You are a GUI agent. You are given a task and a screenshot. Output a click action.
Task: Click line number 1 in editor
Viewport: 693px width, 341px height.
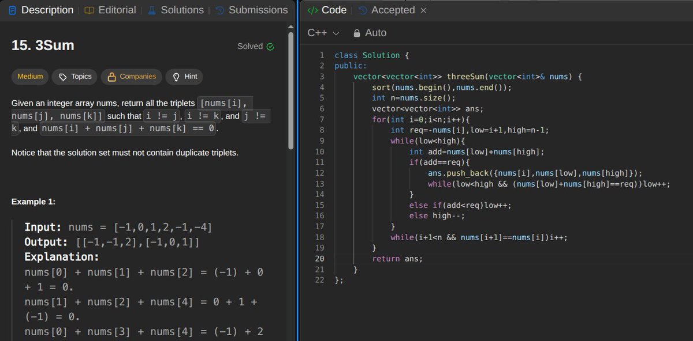(x=322, y=55)
